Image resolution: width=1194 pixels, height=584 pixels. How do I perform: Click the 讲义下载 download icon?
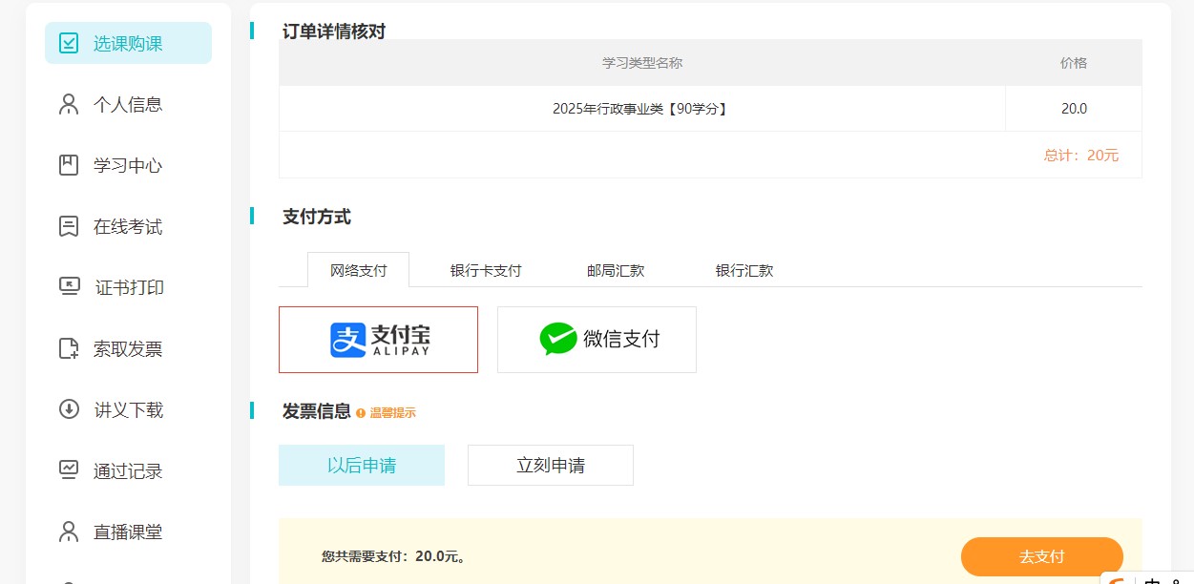click(69, 409)
